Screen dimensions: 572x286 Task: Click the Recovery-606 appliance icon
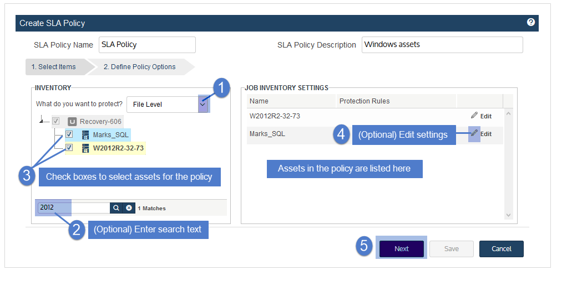pos(72,122)
